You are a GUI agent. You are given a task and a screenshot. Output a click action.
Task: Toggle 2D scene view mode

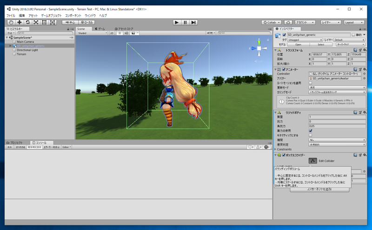click(x=112, y=33)
